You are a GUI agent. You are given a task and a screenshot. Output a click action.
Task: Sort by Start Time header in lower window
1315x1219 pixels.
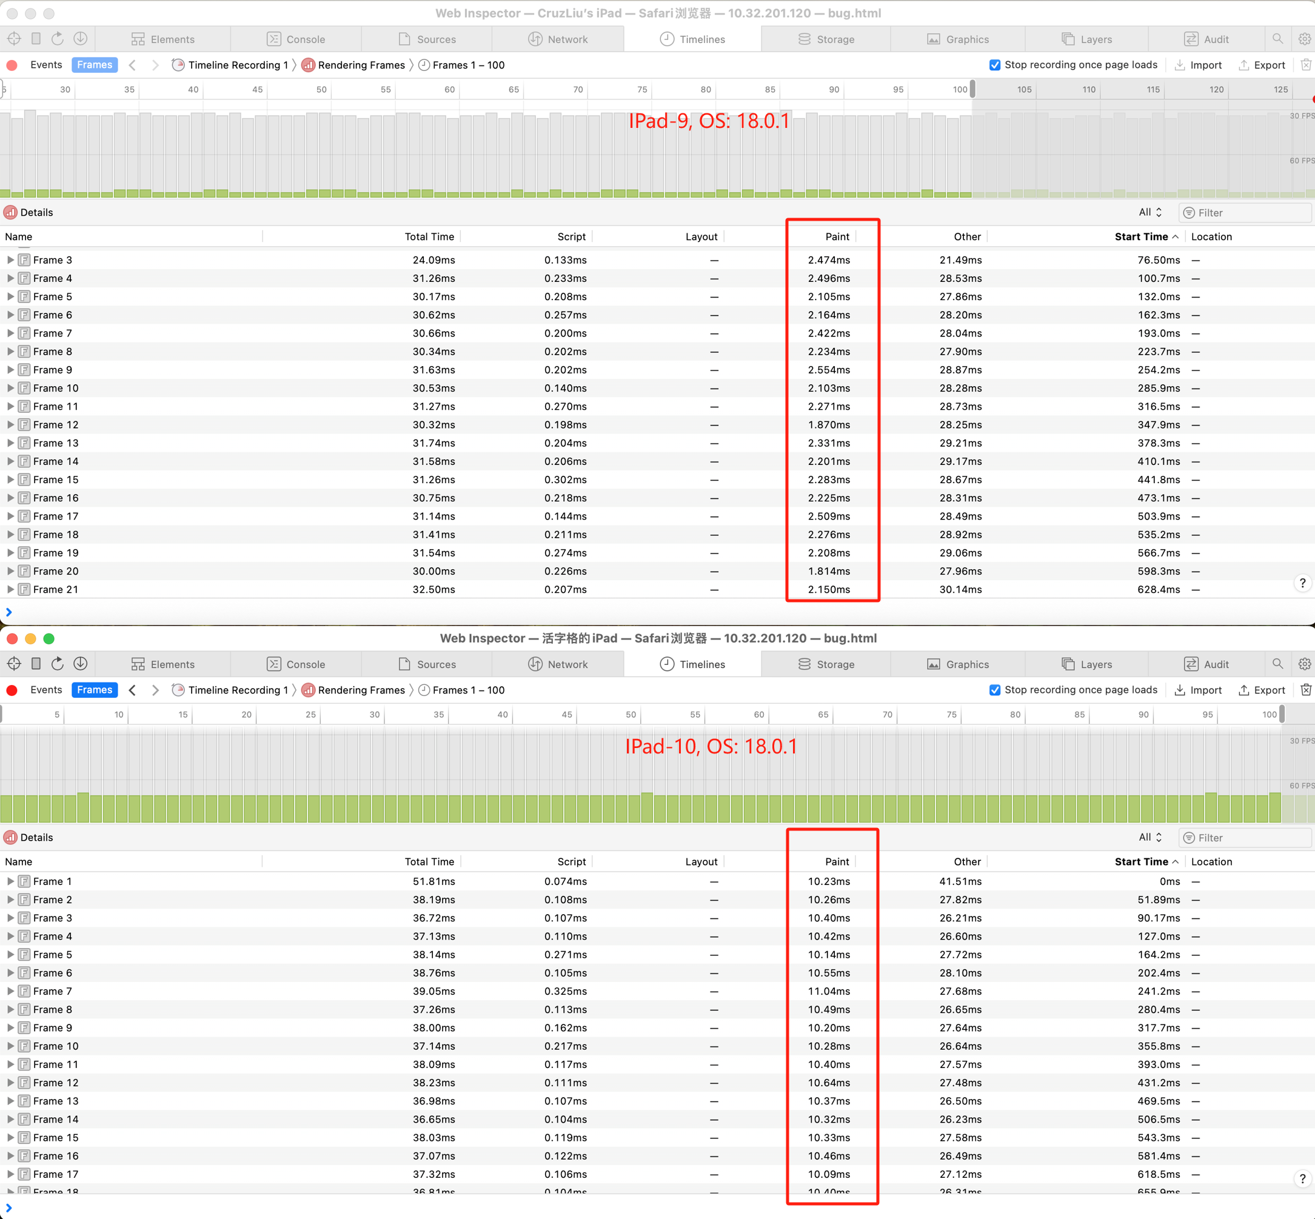point(1146,861)
